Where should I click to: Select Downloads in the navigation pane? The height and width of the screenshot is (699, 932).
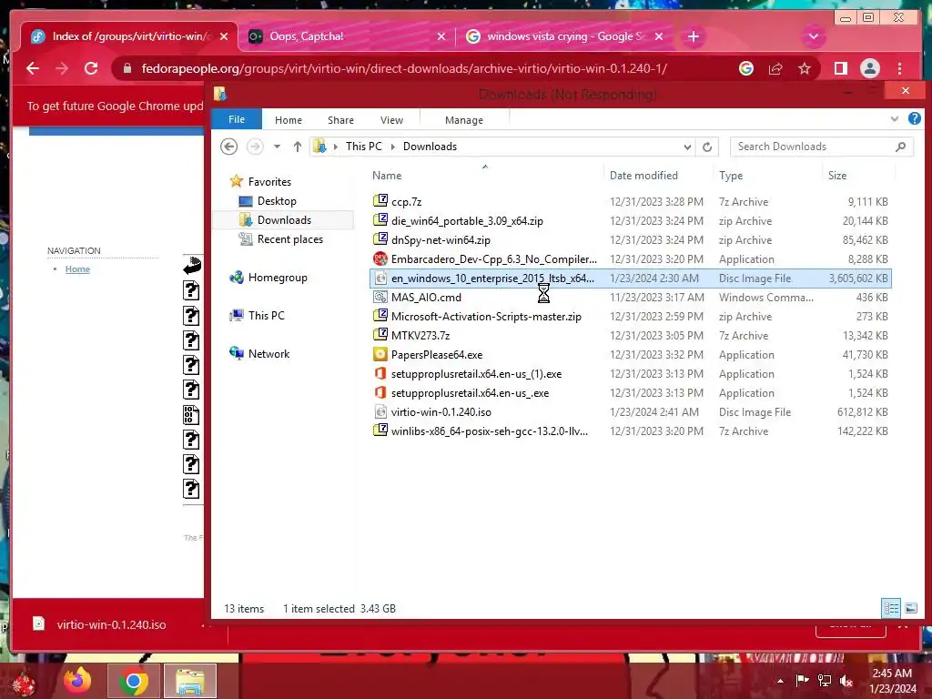(x=284, y=220)
